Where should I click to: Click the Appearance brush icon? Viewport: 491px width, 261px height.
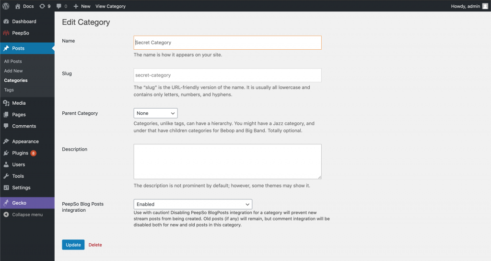6,141
